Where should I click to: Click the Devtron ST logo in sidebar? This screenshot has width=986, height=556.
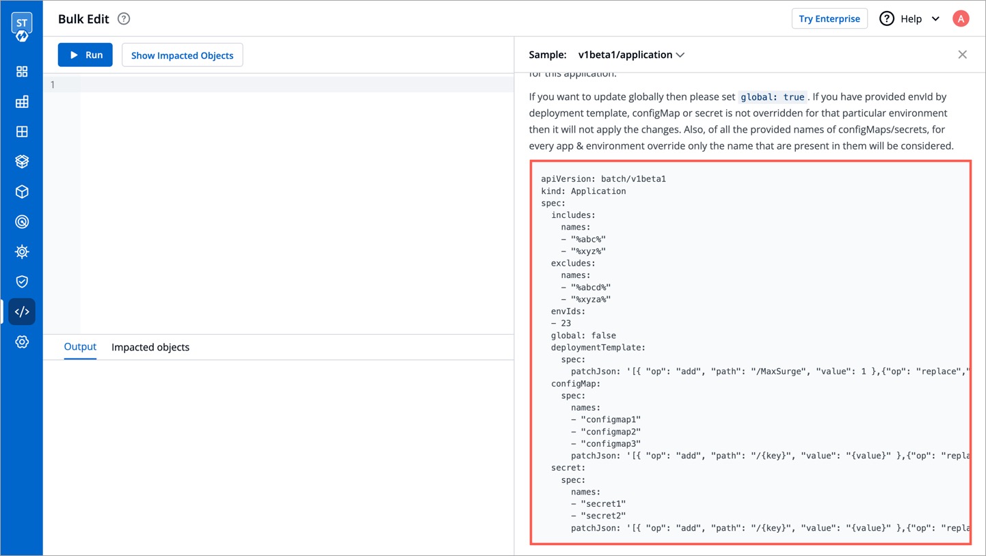(x=22, y=27)
